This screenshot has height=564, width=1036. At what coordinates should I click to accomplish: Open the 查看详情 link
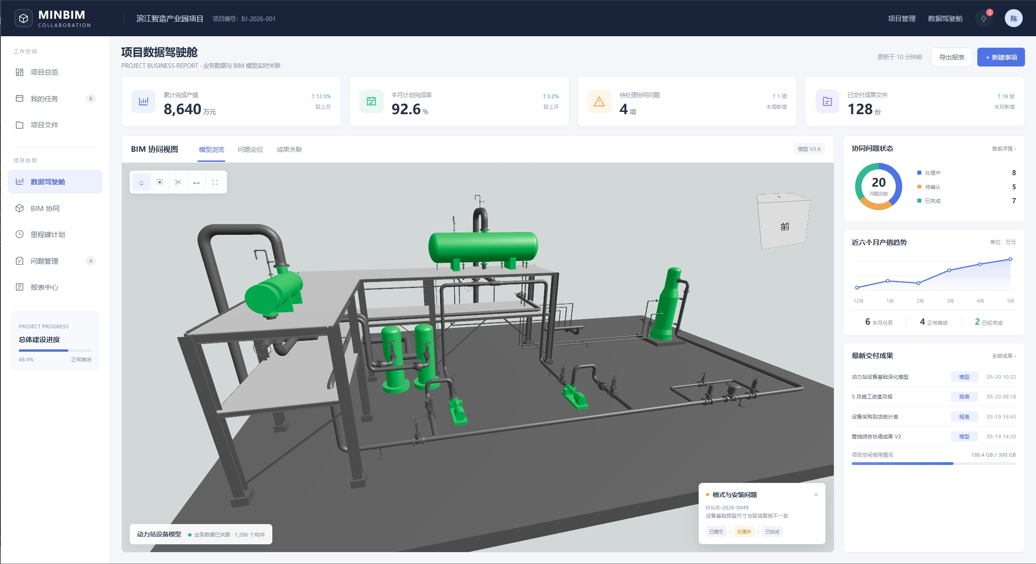1003,149
